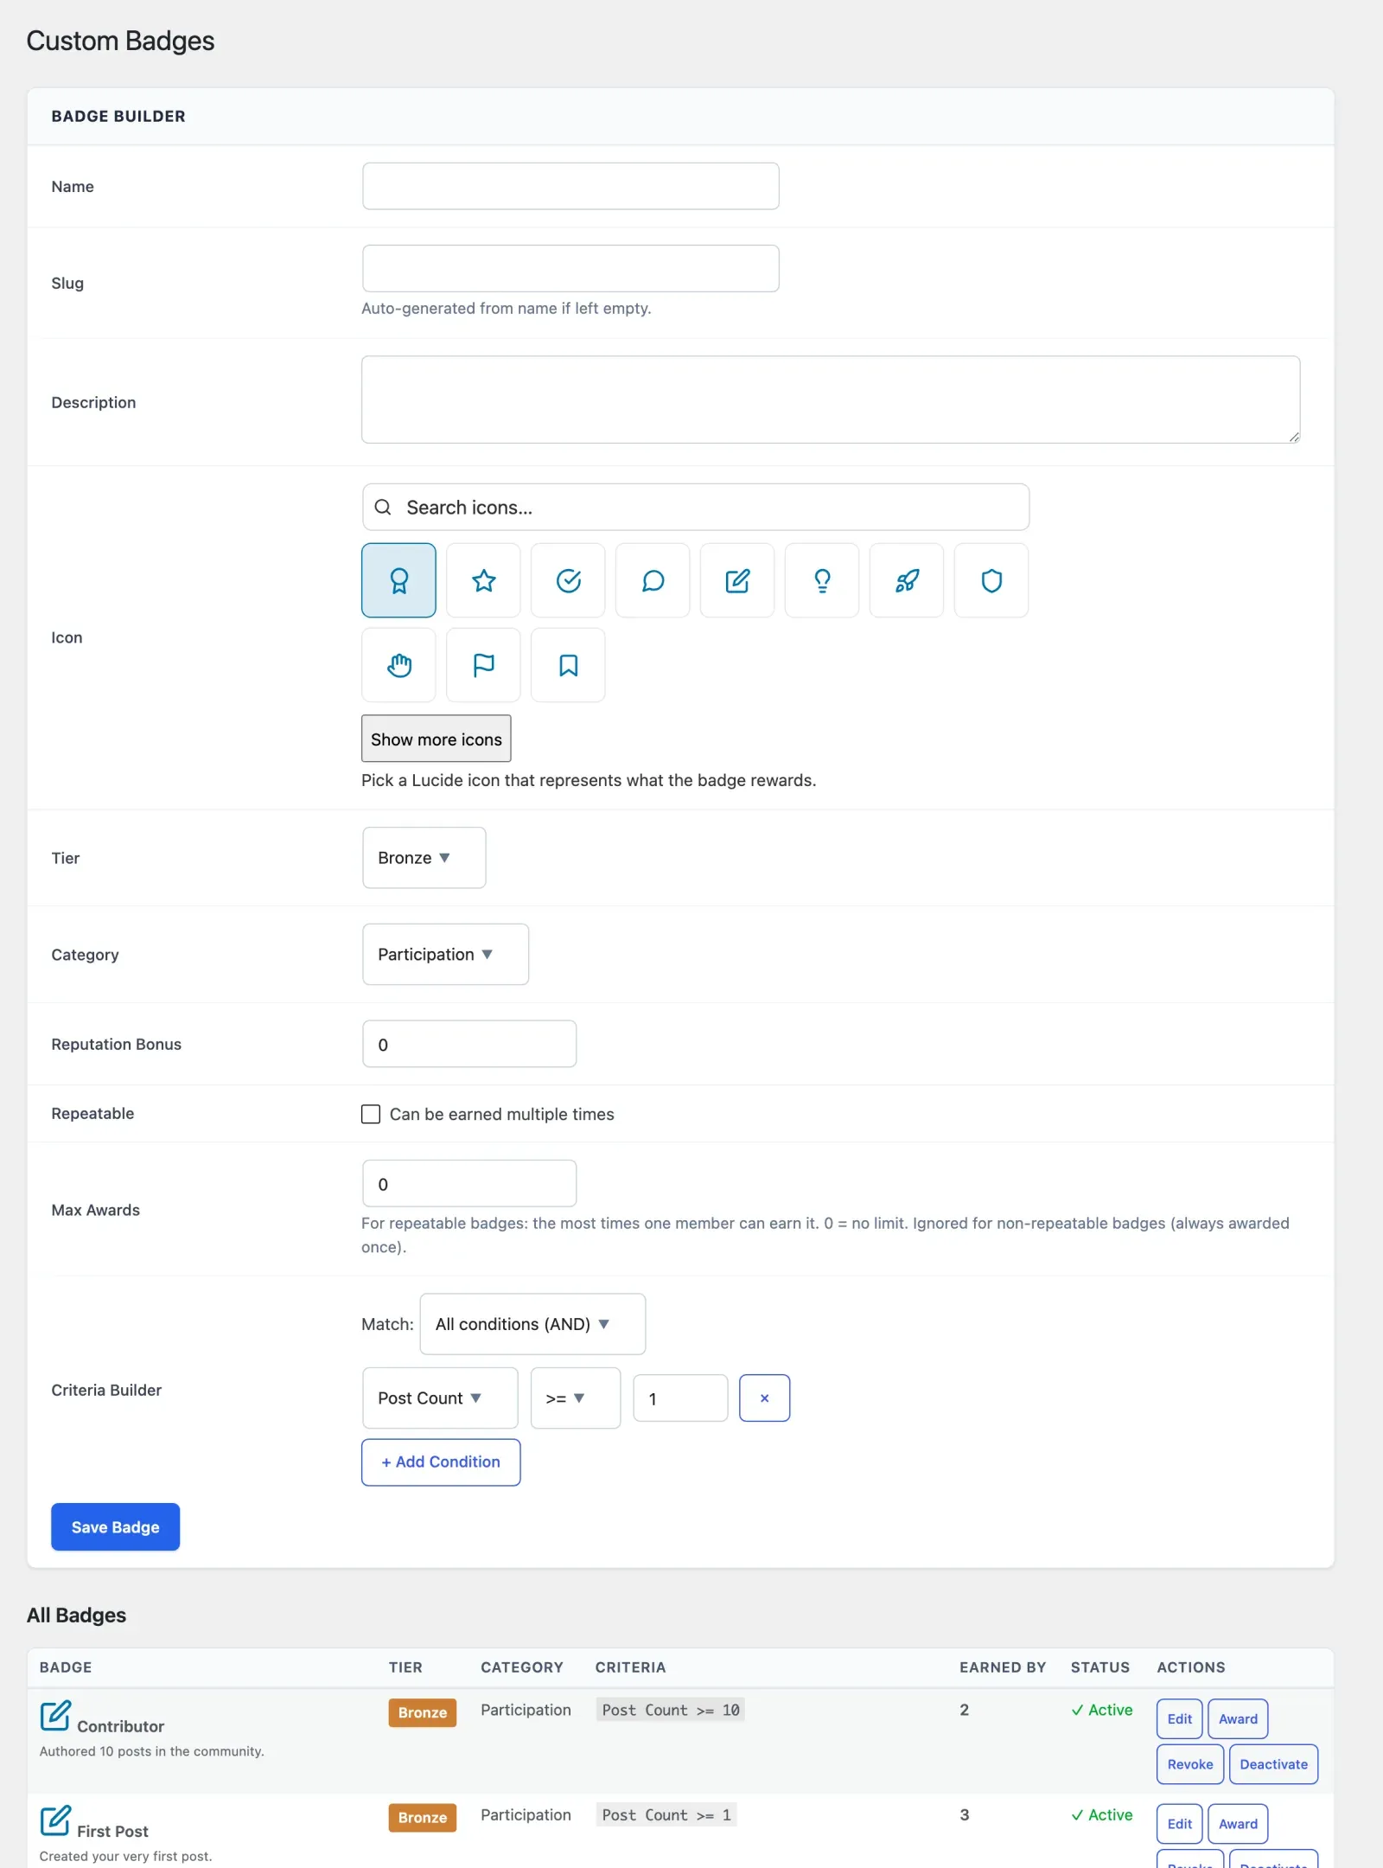Image resolution: width=1383 pixels, height=1868 pixels.
Task: Click into the Description textarea
Action: pyautogui.click(x=831, y=400)
